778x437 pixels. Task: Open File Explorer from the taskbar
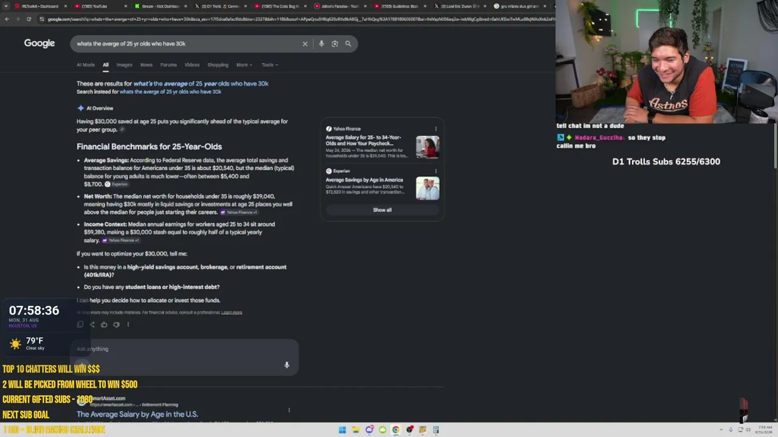pyautogui.click(x=356, y=430)
